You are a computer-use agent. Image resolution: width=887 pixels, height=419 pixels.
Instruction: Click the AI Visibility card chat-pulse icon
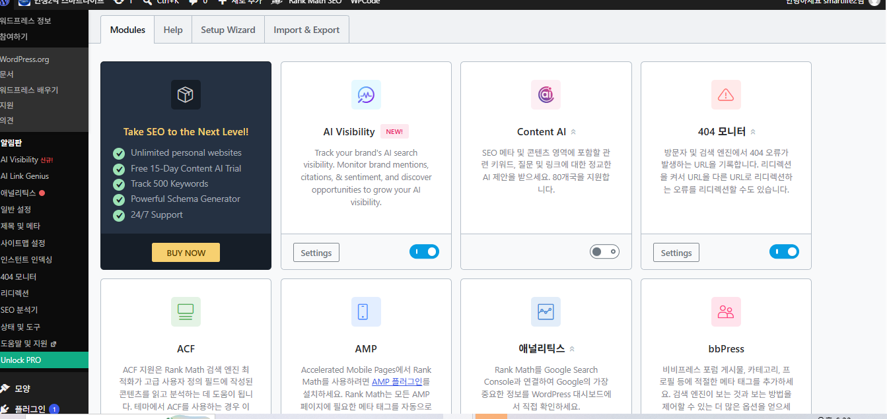(366, 94)
